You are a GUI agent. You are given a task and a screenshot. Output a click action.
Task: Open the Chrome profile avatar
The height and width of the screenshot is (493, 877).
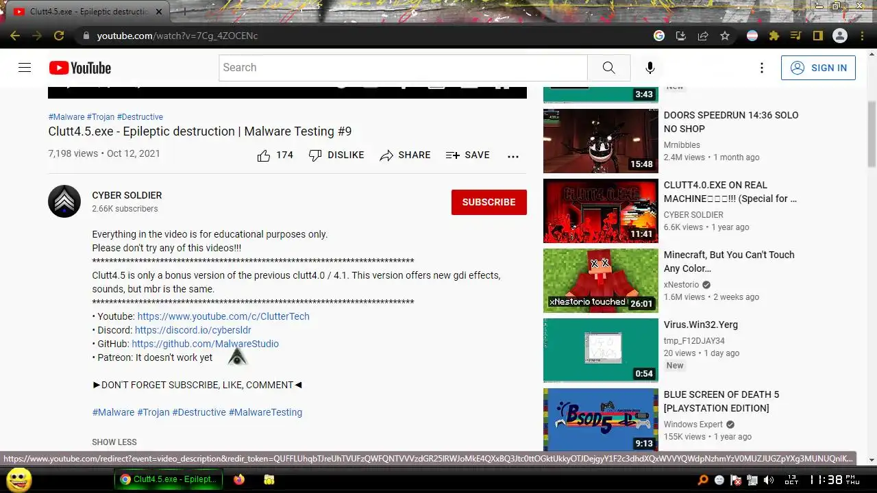[x=840, y=36]
